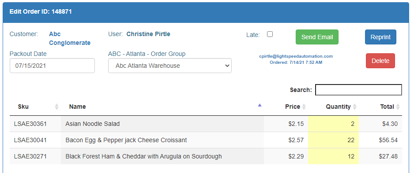Sort the table by the Quantity column
The height and width of the screenshot is (173, 414).
(x=334, y=107)
